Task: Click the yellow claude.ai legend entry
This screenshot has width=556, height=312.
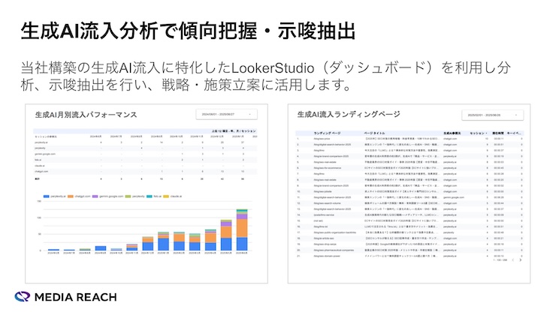Action: pyautogui.click(x=172, y=196)
